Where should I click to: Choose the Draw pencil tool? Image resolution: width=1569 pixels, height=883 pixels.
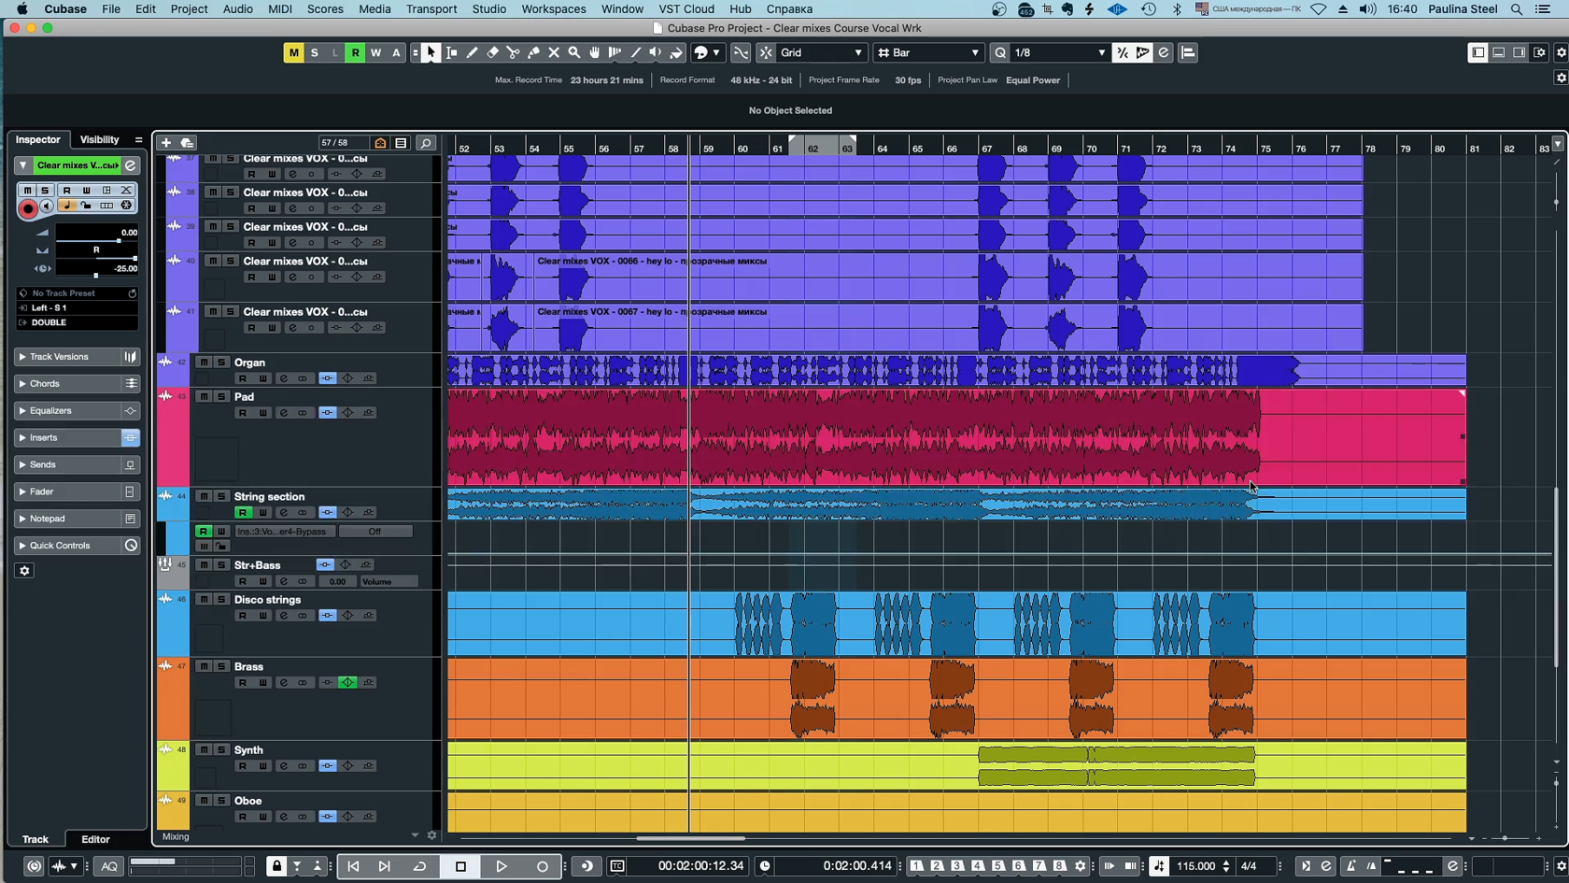click(472, 53)
